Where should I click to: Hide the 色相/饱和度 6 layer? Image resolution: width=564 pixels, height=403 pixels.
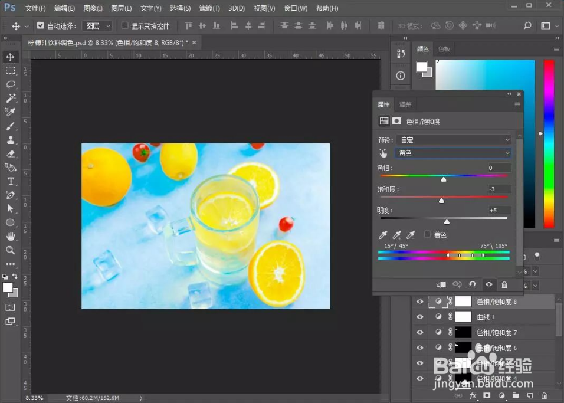(420, 348)
